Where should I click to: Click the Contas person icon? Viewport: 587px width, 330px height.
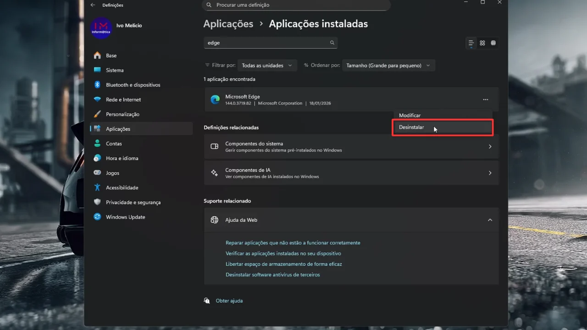click(97, 143)
